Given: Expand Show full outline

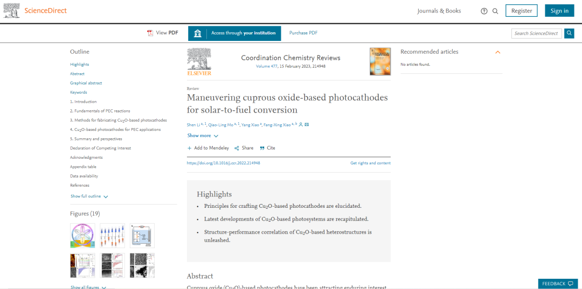Looking at the screenshot, I should pos(89,196).
